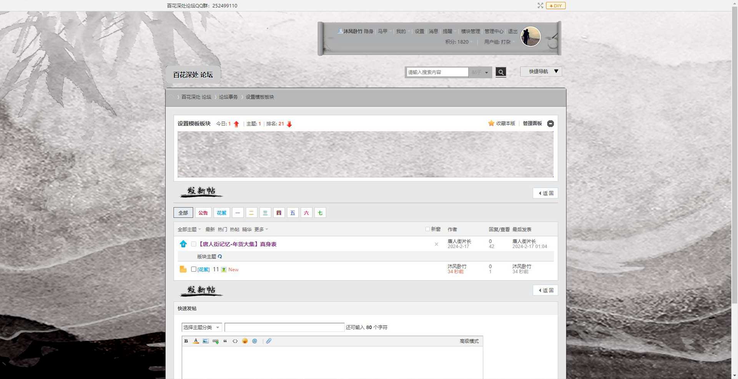Image resolution: width=738 pixels, height=379 pixels.
Task: Click the magnifier search button
Action: [x=500, y=72]
